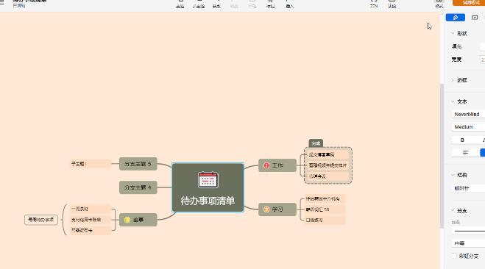Image resolution: width=485 pixels, height=269 pixels.
Task: Toggle bold text formatting (B)
Action: (x=462, y=140)
